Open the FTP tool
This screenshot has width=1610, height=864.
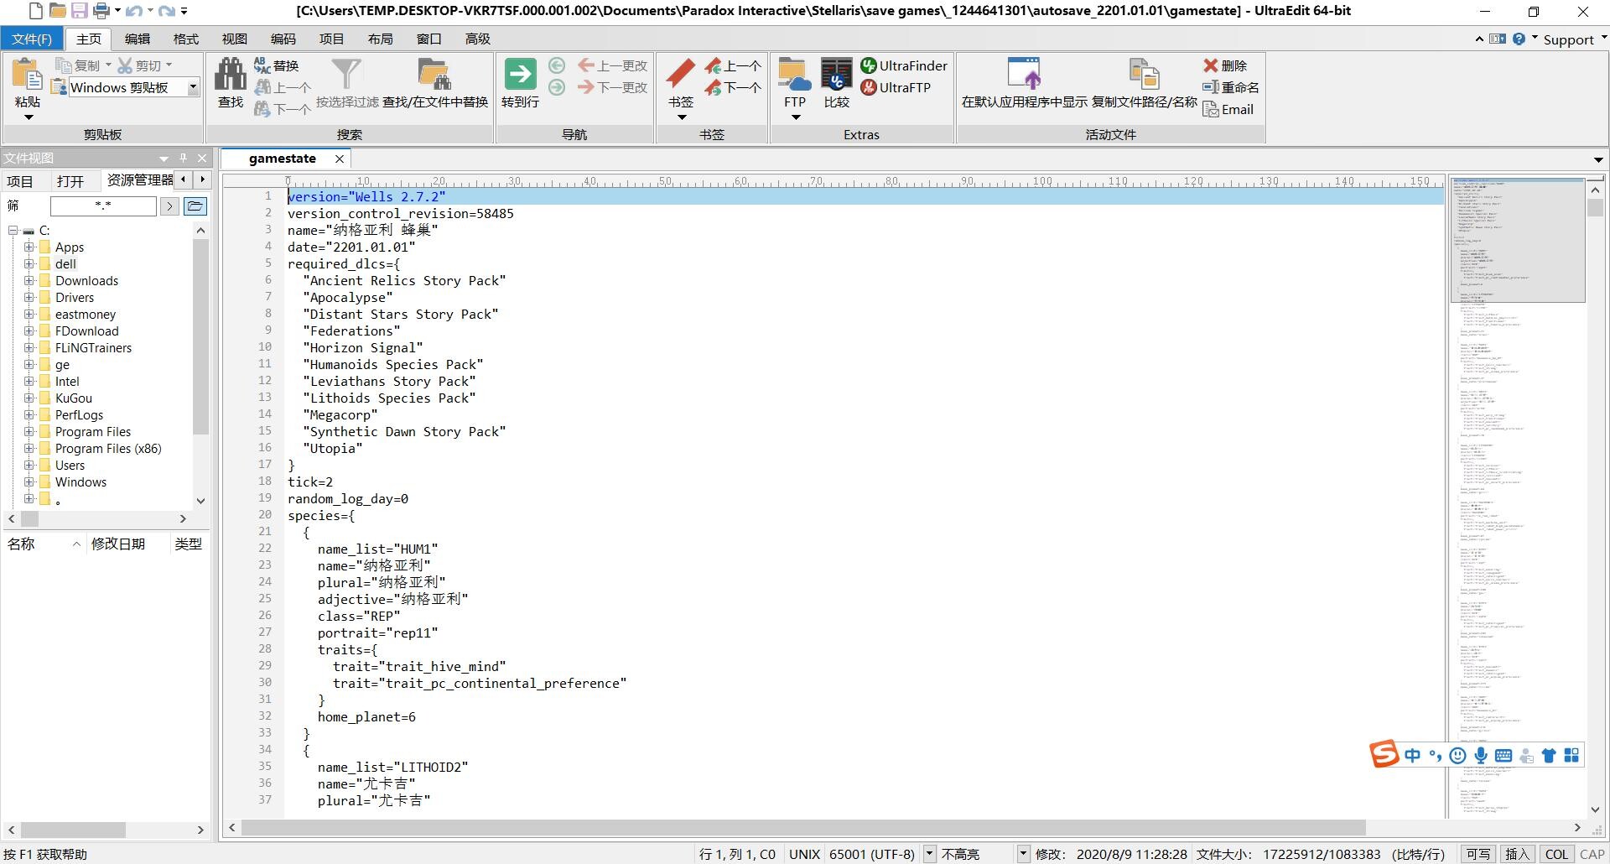pos(794,75)
